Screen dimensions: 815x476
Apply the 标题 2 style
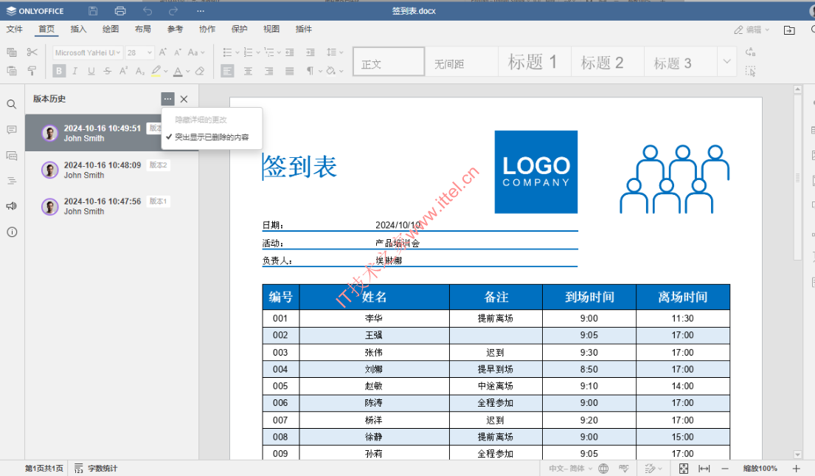click(x=607, y=61)
